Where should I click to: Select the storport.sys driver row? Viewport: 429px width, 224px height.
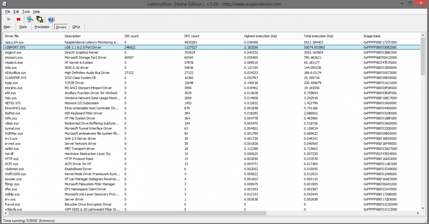(x=212, y=58)
